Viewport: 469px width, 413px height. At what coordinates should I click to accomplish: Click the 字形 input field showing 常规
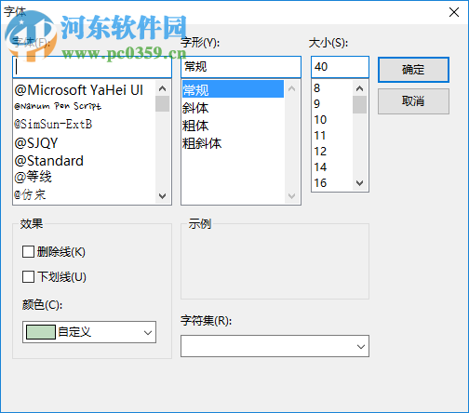(241, 67)
